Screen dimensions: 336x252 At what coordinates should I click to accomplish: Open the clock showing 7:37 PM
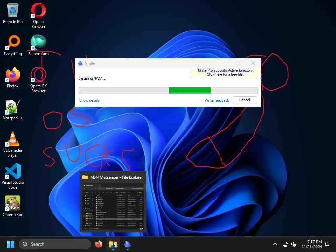pos(312,244)
